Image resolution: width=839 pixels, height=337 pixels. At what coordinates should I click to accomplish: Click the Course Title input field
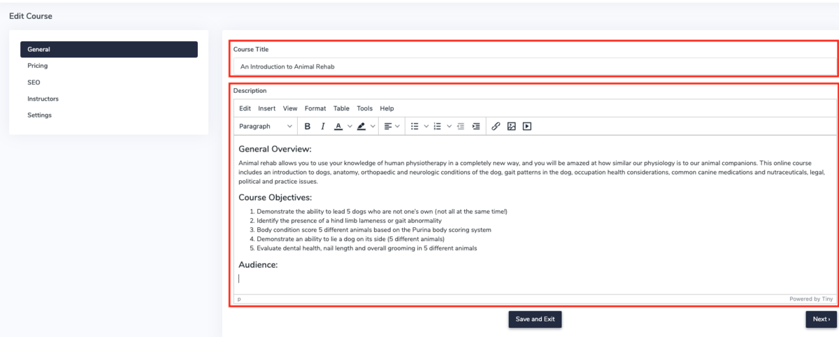[535, 66]
